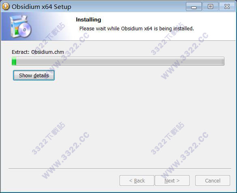Show details of the installation
Viewport: 237px width, 193px height.
point(34,75)
